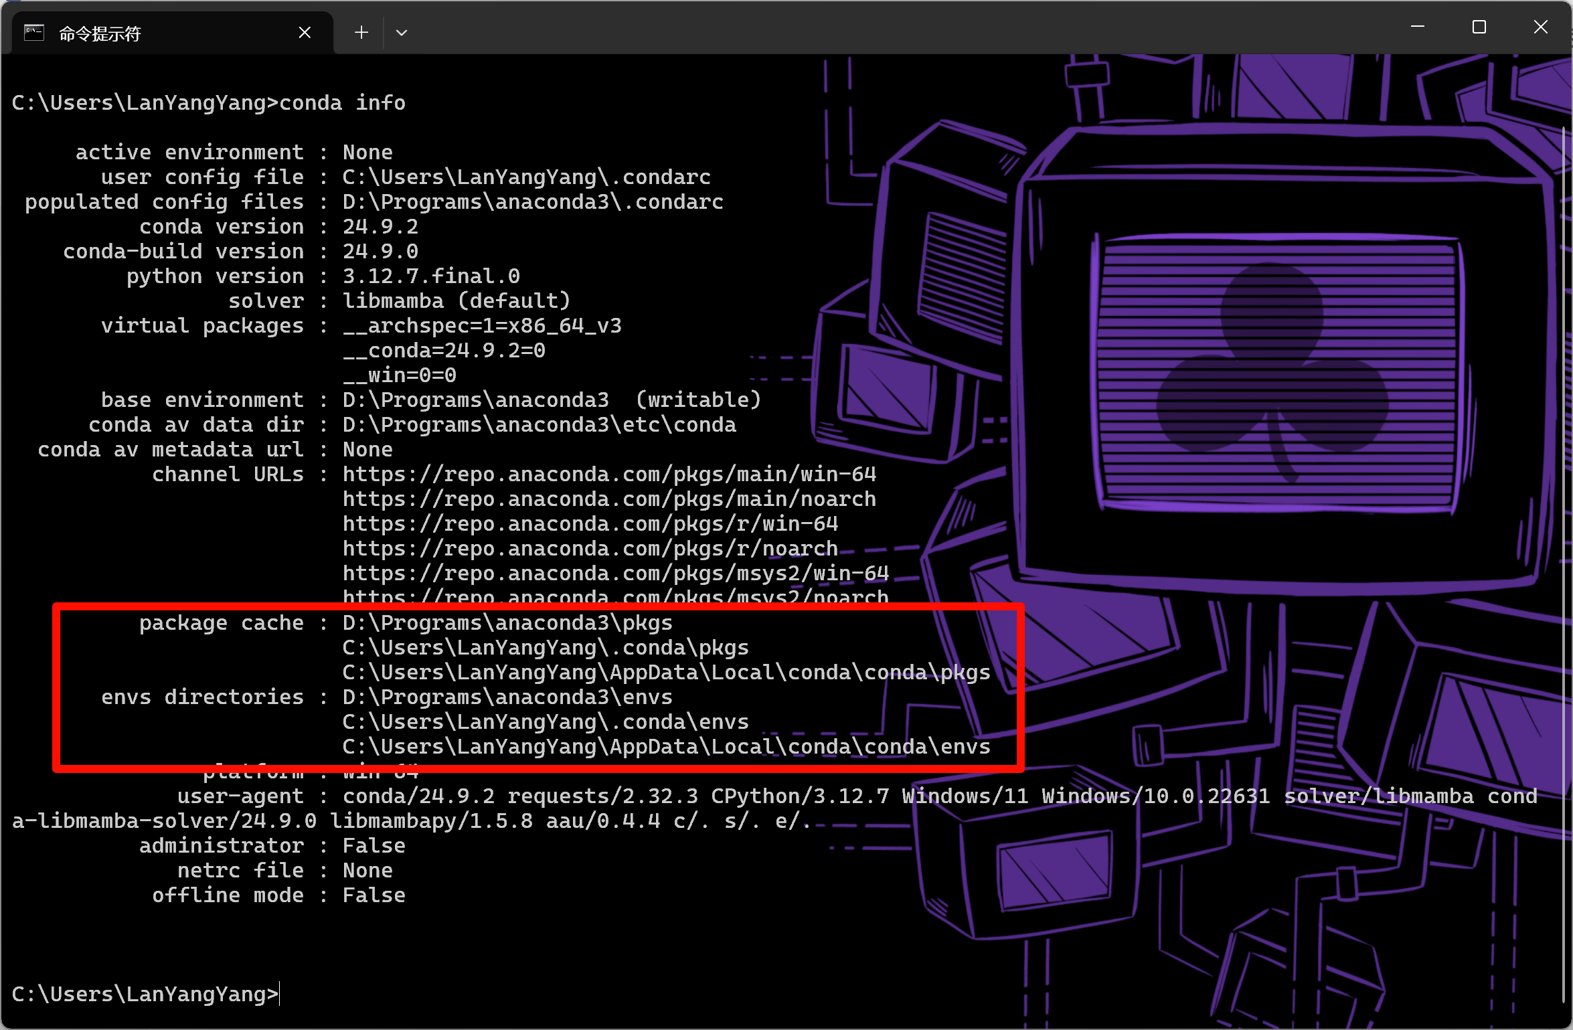
Task: Open the pkgs/r/noarch channel URL
Action: 590,549
